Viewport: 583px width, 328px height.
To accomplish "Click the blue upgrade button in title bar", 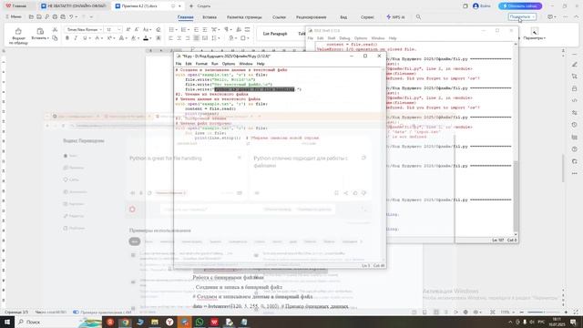I will point(520,6).
